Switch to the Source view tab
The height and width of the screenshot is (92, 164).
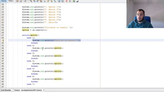coord(4,1)
